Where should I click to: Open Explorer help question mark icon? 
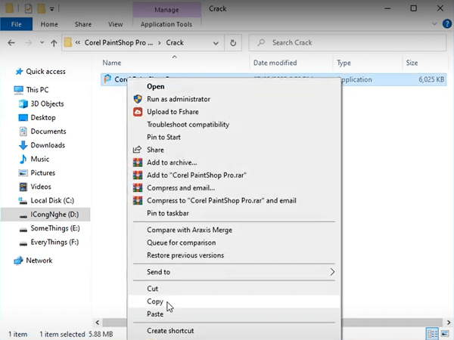tap(447, 24)
